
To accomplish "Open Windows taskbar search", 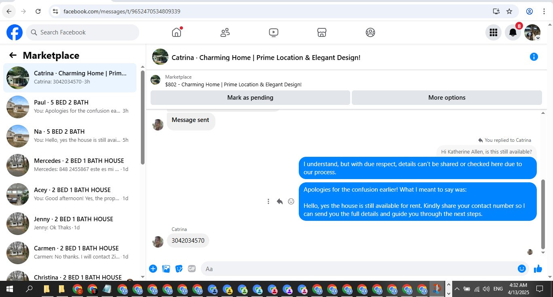I will tap(29, 289).
